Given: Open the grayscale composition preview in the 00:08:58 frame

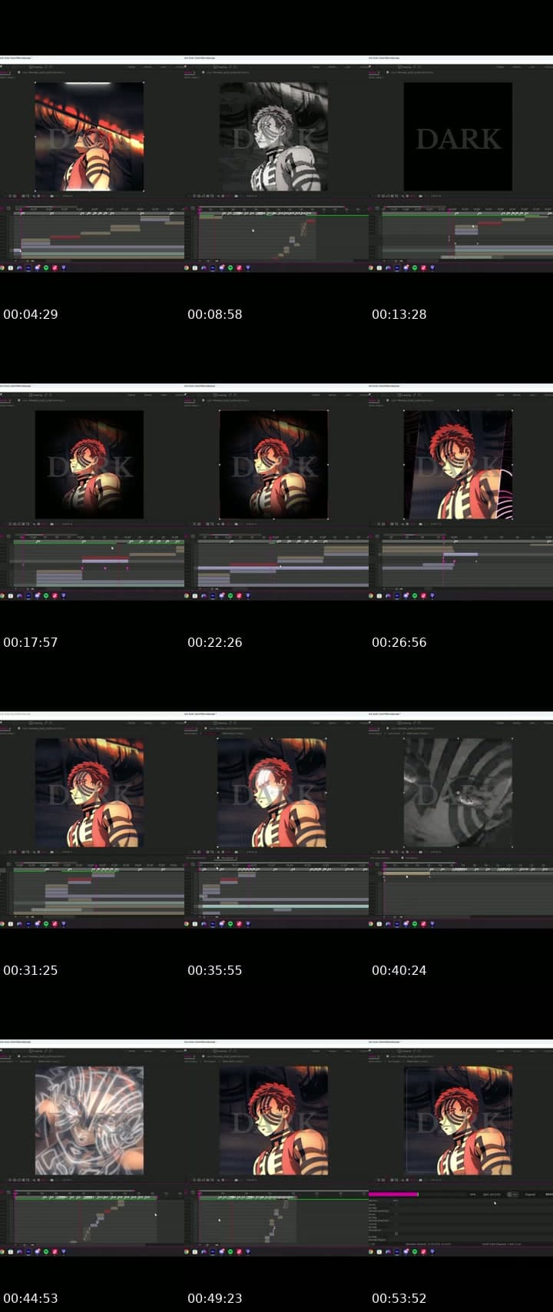Looking at the screenshot, I should 273,137.
